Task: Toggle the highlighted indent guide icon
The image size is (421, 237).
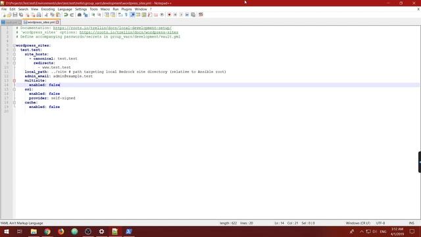Action: click(x=132, y=14)
